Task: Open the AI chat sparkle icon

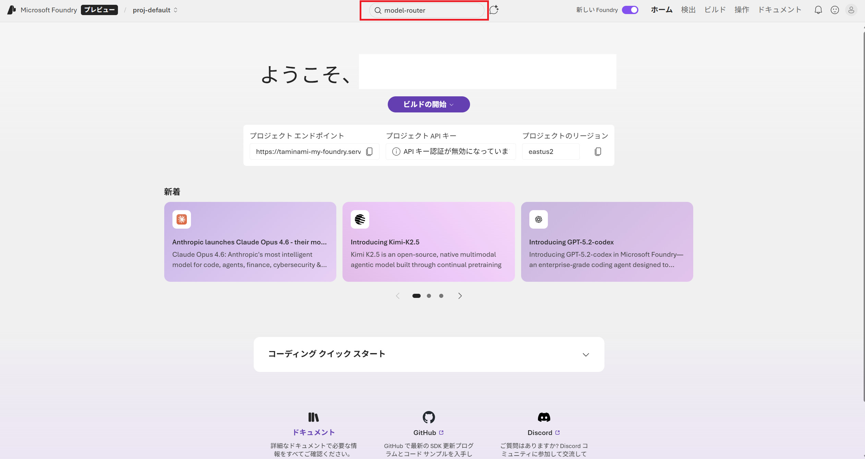Action: (494, 10)
